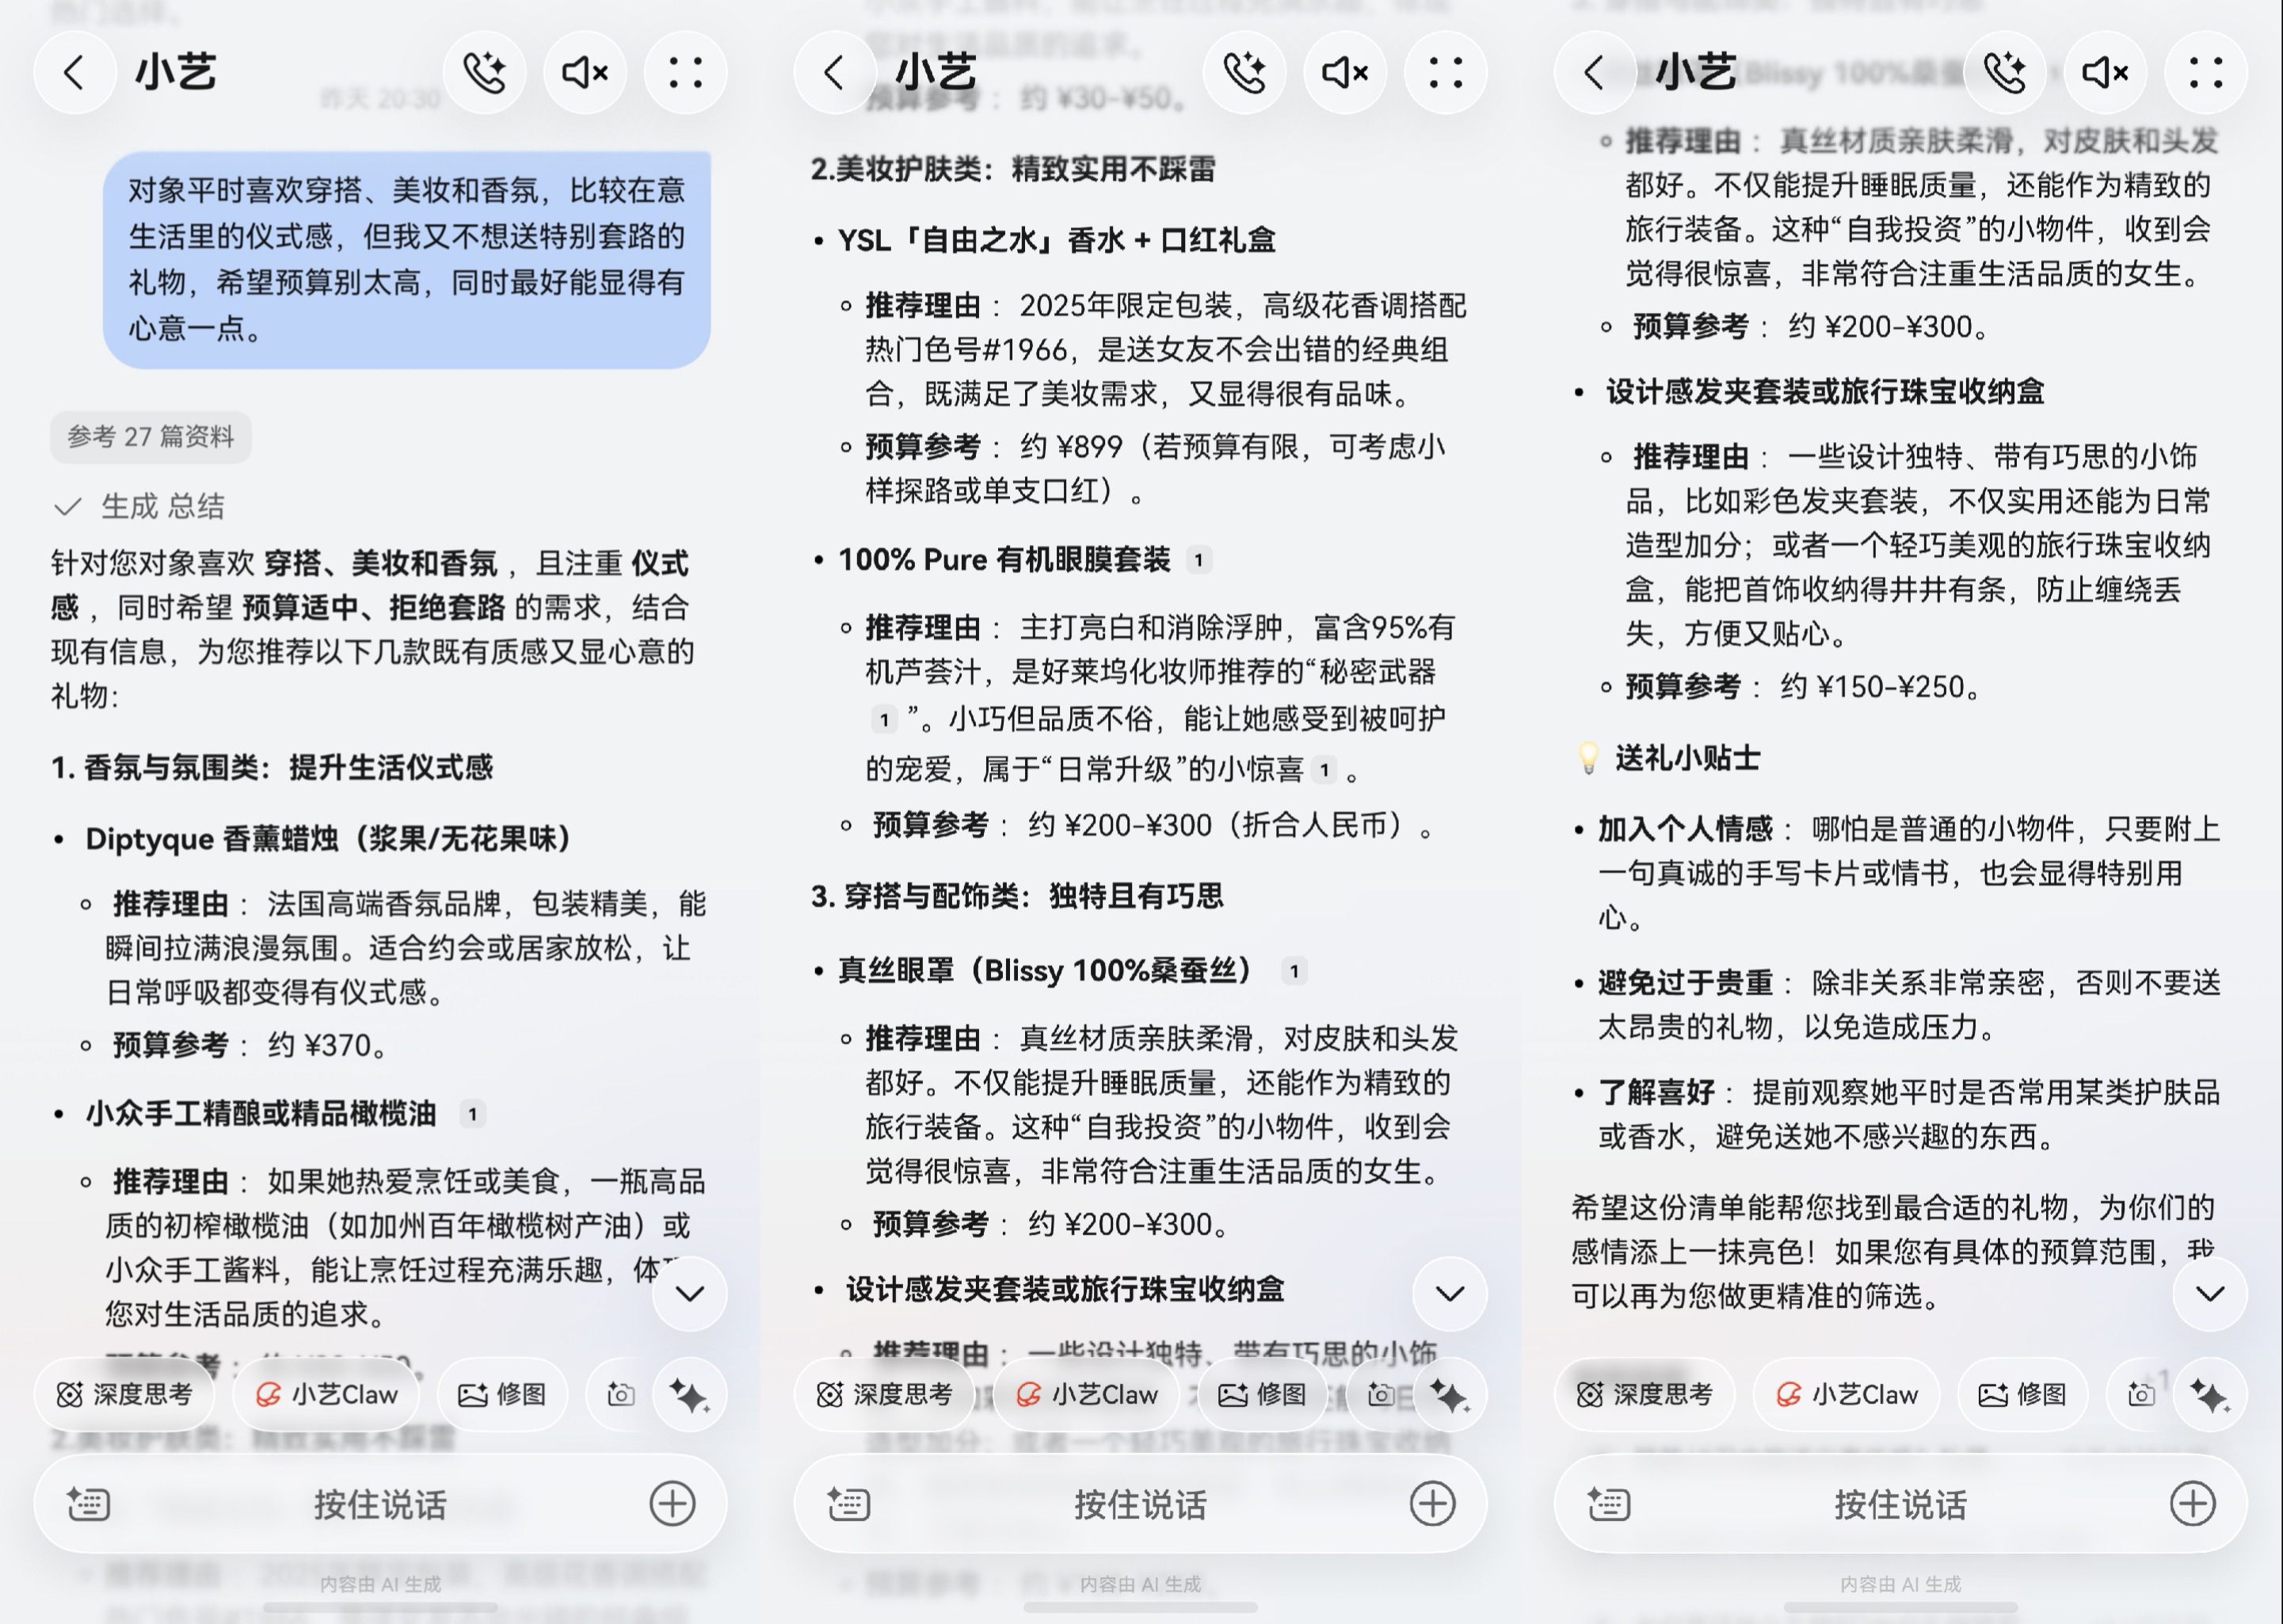Switch to keyboard input on the YSL gift set screen

point(848,1504)
